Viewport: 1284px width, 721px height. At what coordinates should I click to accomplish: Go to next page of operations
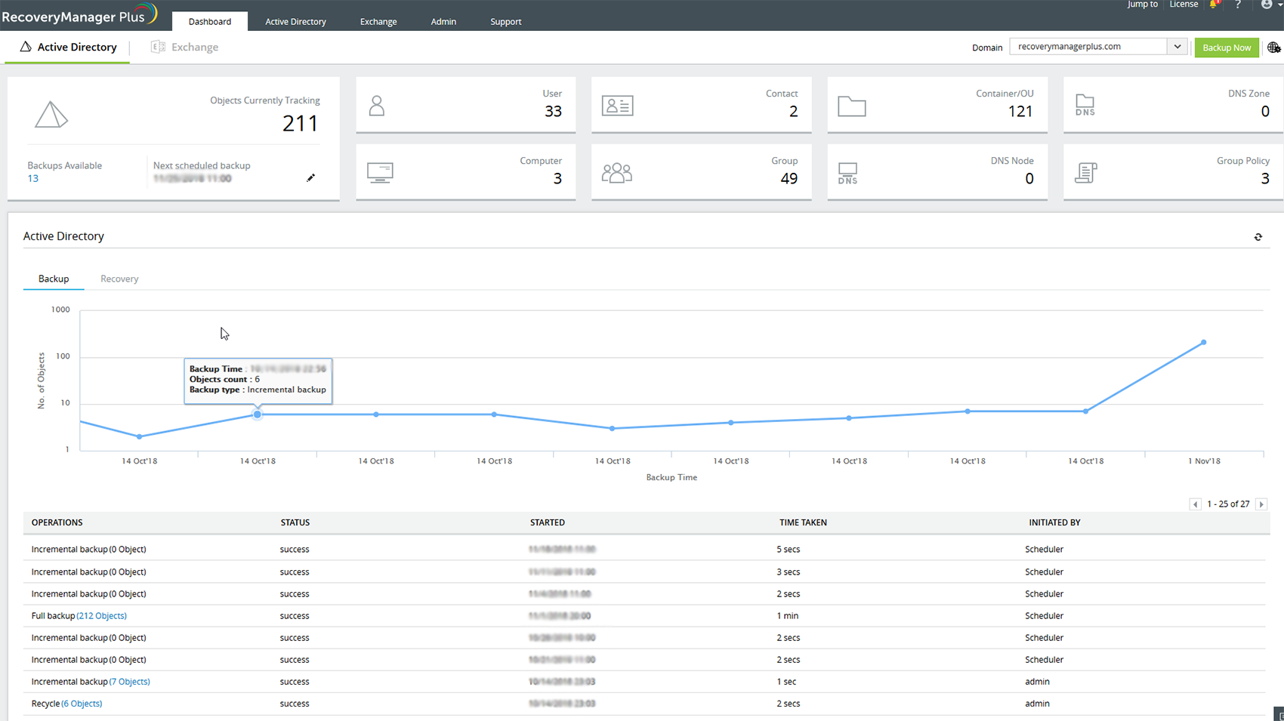coord(1261,504)
